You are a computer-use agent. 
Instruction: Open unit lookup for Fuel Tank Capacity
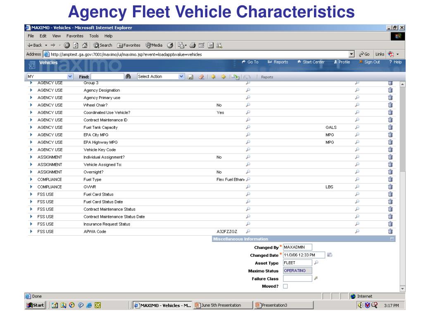coord(357,127)
